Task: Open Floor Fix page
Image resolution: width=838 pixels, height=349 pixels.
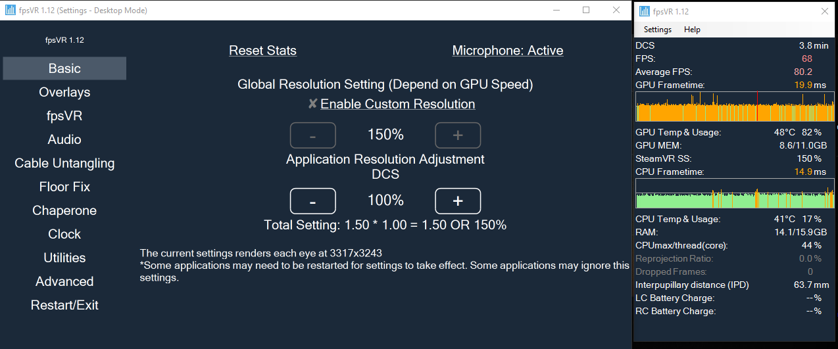Action: pos(64,187)
